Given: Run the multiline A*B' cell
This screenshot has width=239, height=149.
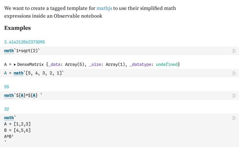Looking at the screenshot, I should [x=234, y=118].
